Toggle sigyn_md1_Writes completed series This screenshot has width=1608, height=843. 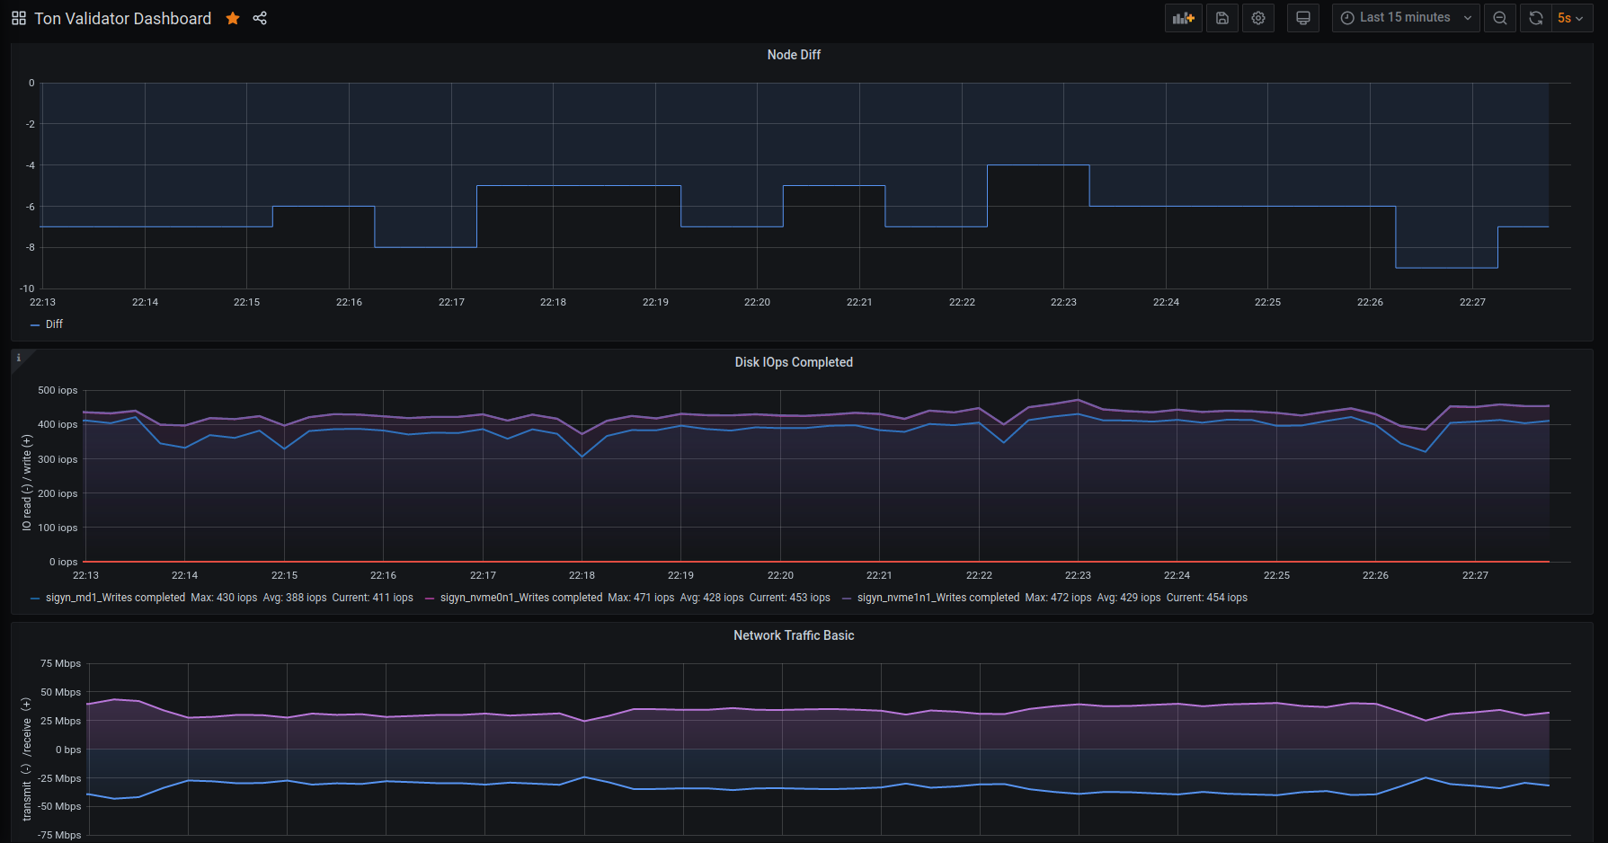(x=115, y=598)
